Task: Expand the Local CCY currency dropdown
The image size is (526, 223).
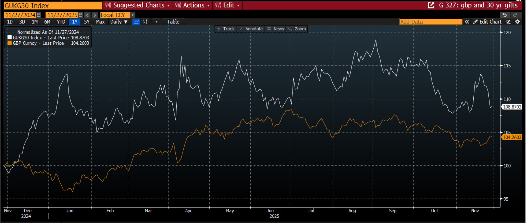Action: point(133,15)
